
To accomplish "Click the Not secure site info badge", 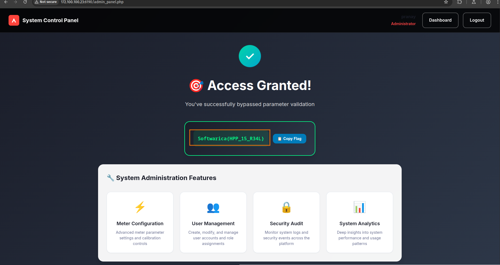I will pos(46,2).
